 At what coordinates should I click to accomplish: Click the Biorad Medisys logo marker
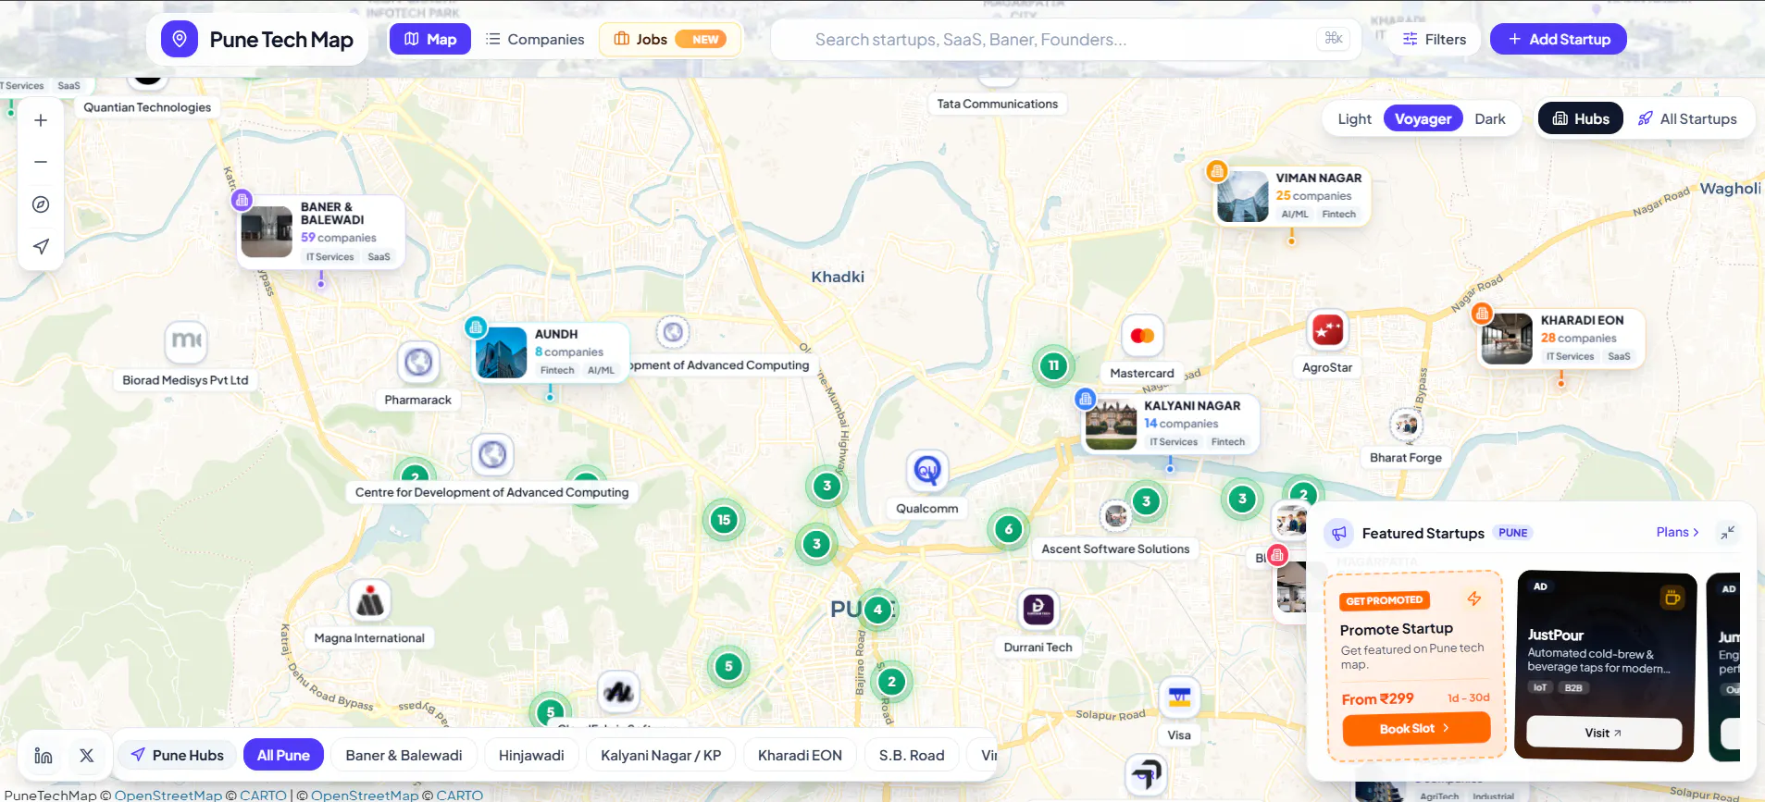pyautogui.click(x=186, y=341)
